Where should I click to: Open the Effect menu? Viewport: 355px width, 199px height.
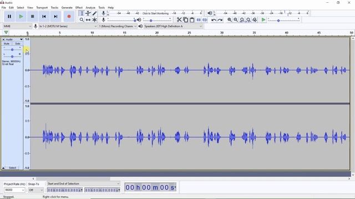coord(79,8)
